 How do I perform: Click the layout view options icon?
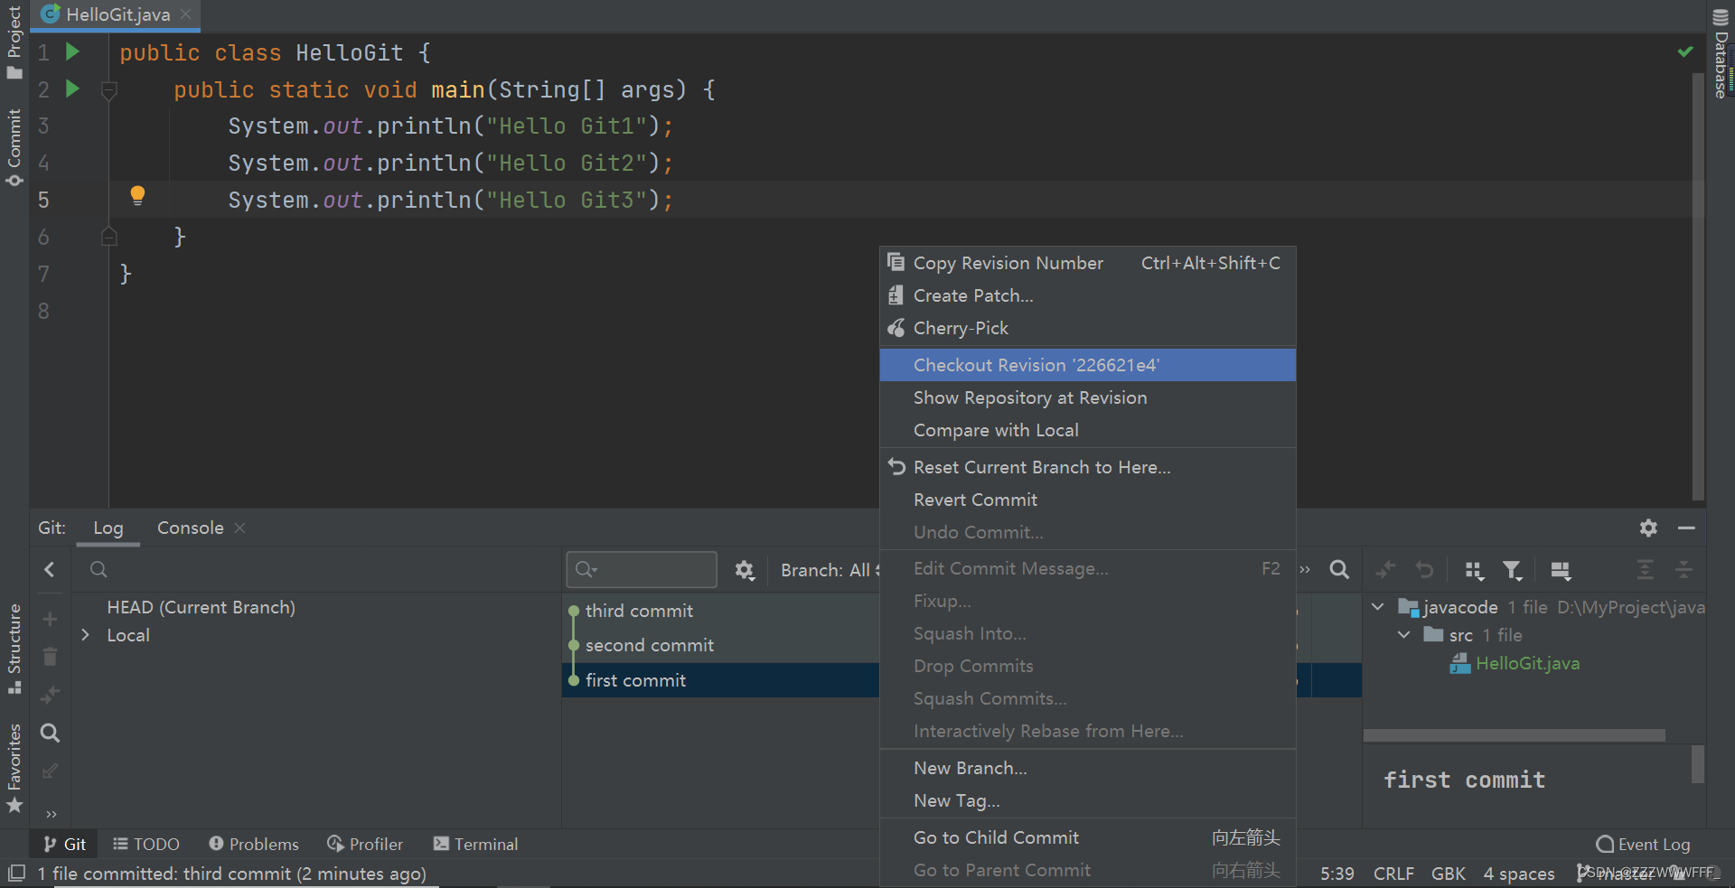tap(1561, 570)
